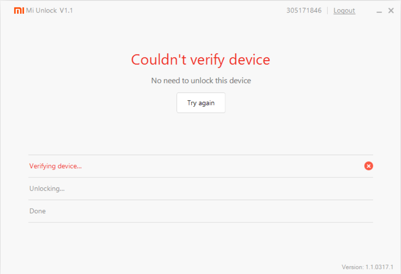The width and height of the screenshot is (401, 274).
Task: Click the separator between account ID and Logout
Action: point(327,11)
